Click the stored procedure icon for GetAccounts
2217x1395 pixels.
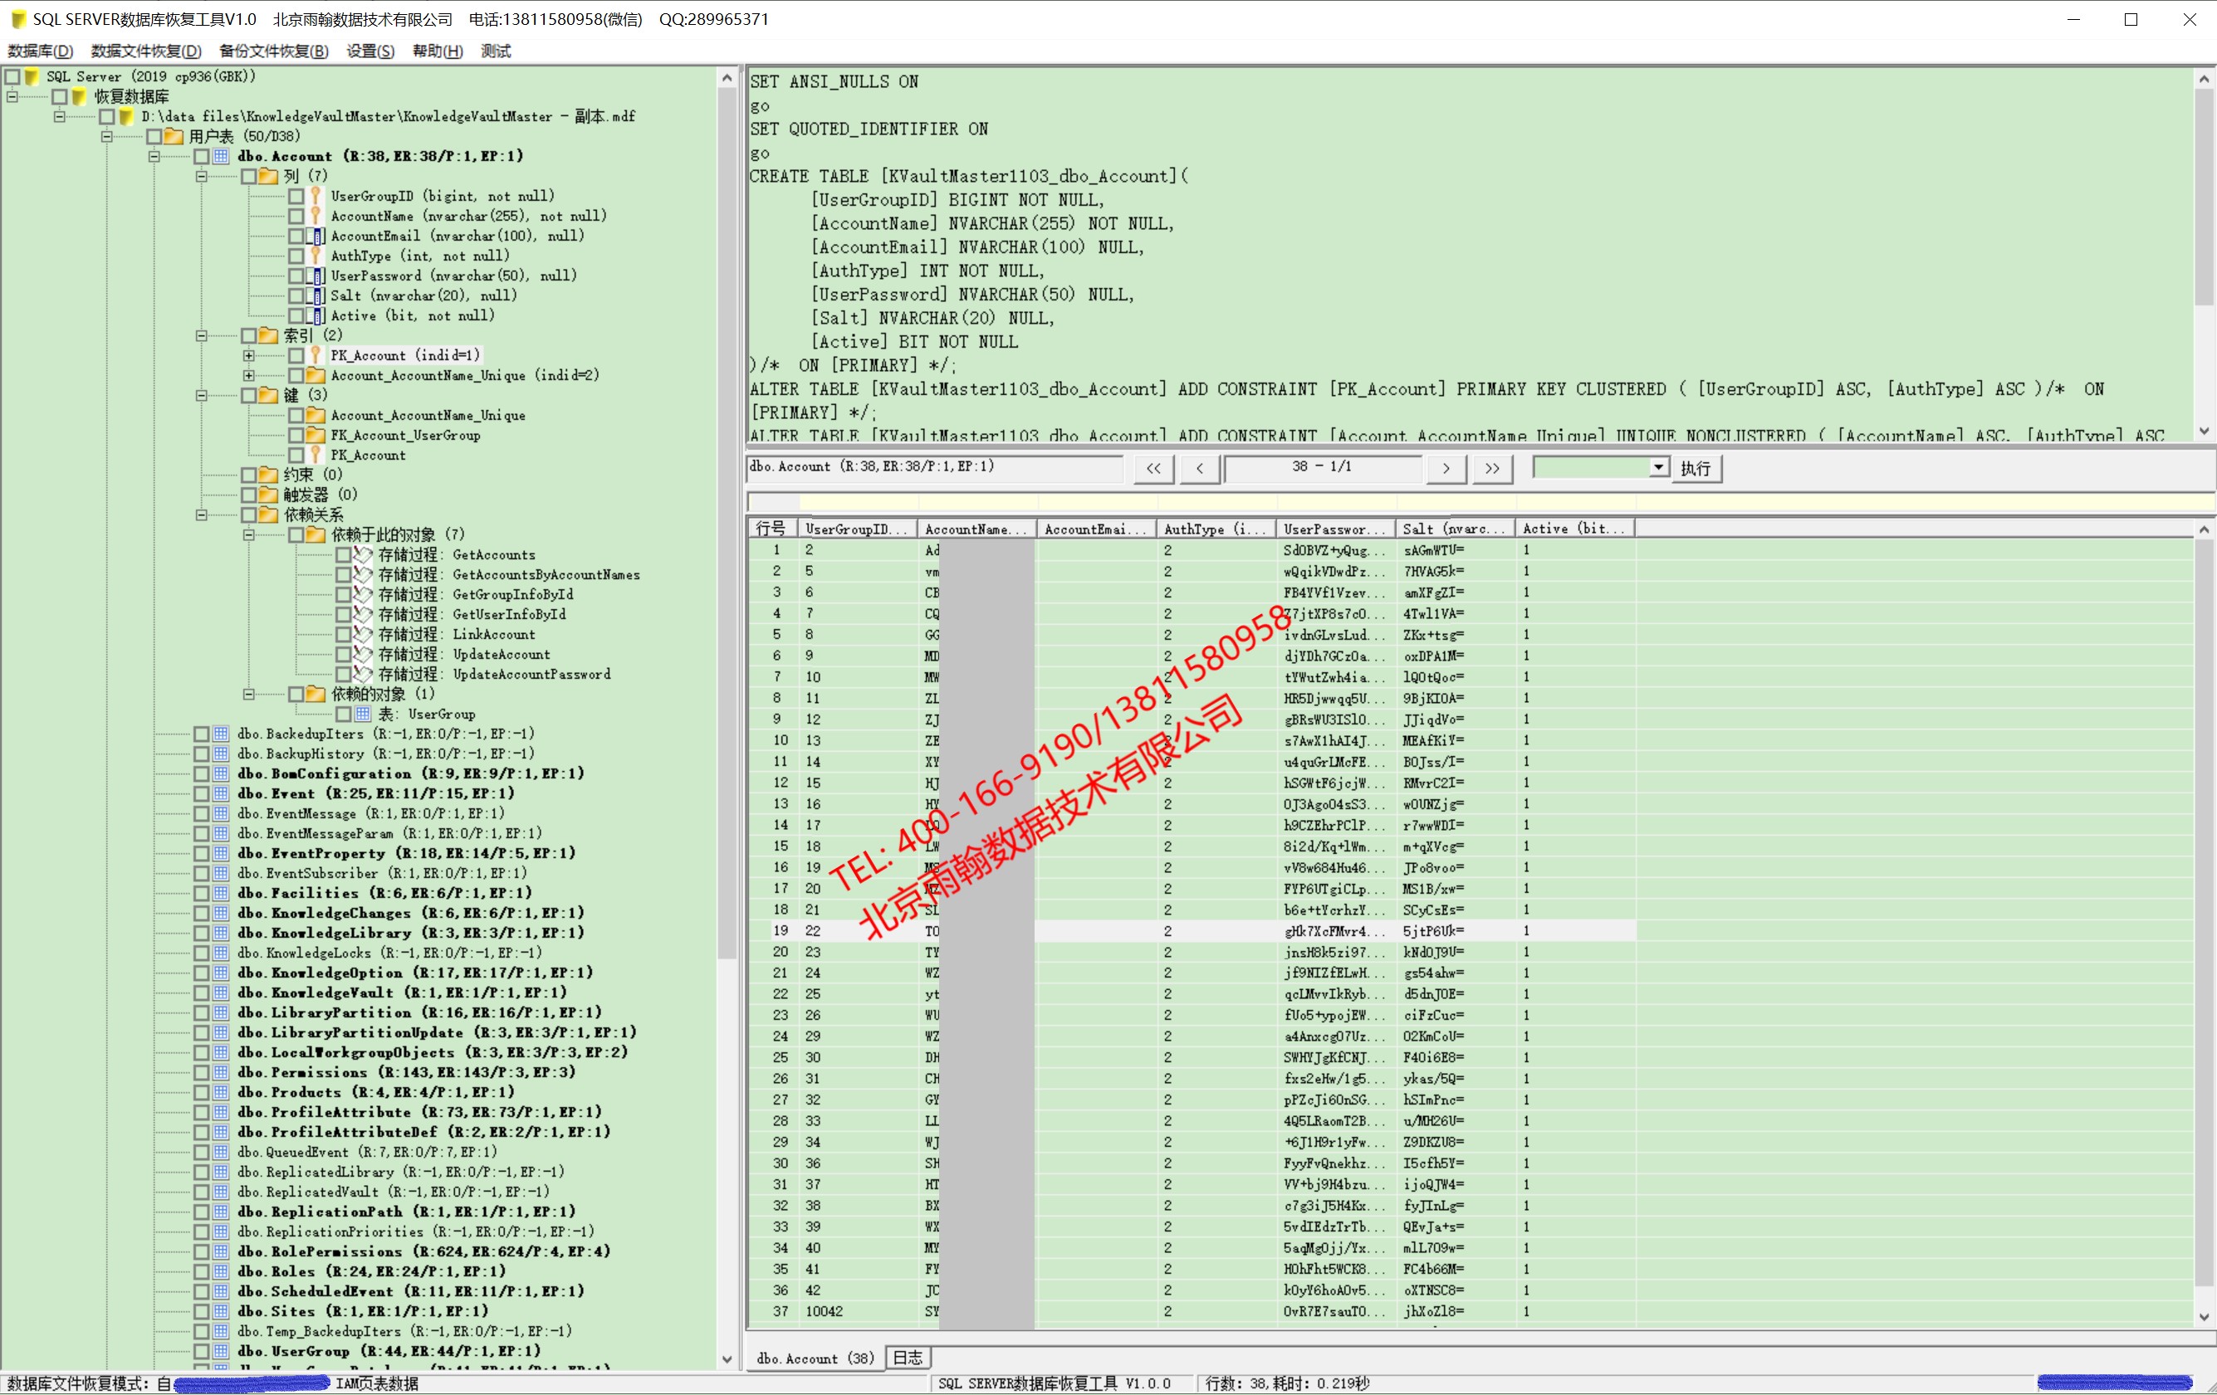pyautogui.click(x=363, y=555)
